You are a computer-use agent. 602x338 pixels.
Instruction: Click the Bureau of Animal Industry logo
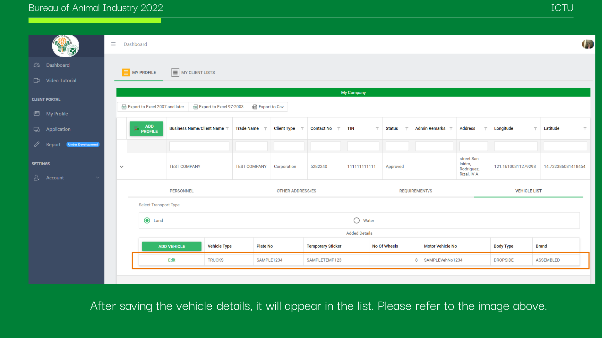[x=66, y=46]
